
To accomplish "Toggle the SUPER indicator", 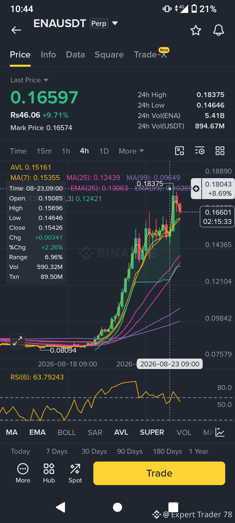I will point(152,432).
